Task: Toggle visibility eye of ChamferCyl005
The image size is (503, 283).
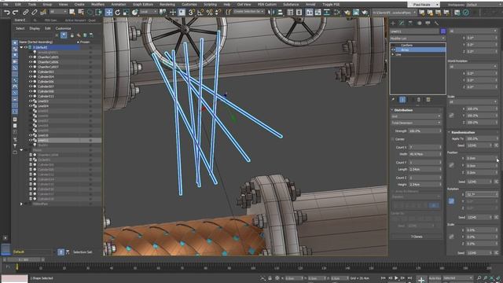Action: coord(31,57)
